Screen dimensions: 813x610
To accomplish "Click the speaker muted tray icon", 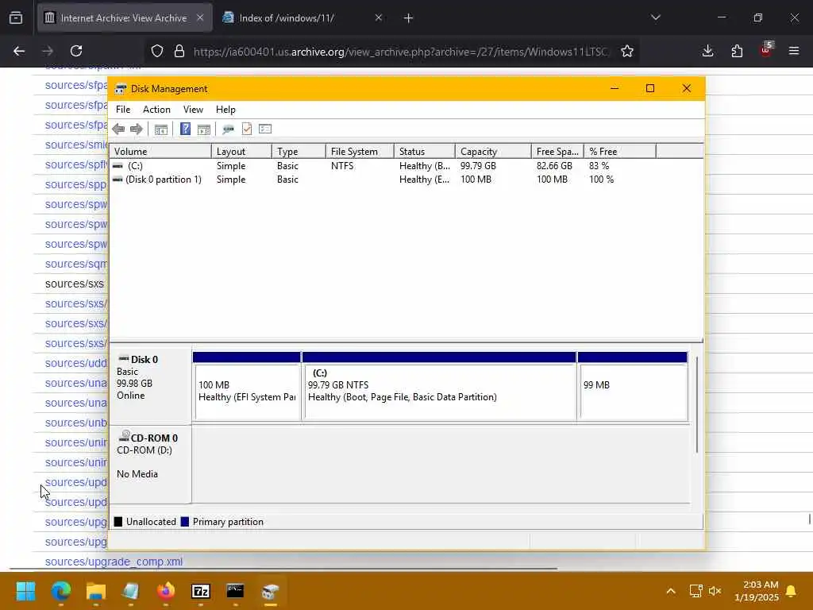I will click(715, 591).
